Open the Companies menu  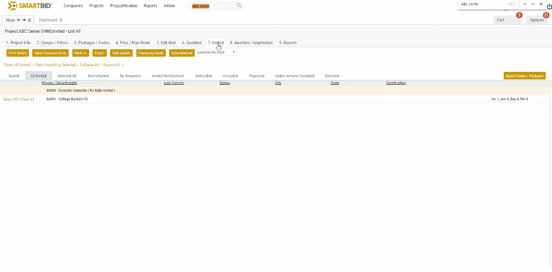coord(73,5)
